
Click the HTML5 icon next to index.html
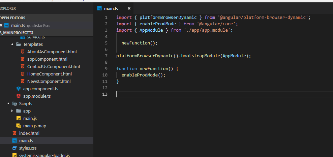14,133
